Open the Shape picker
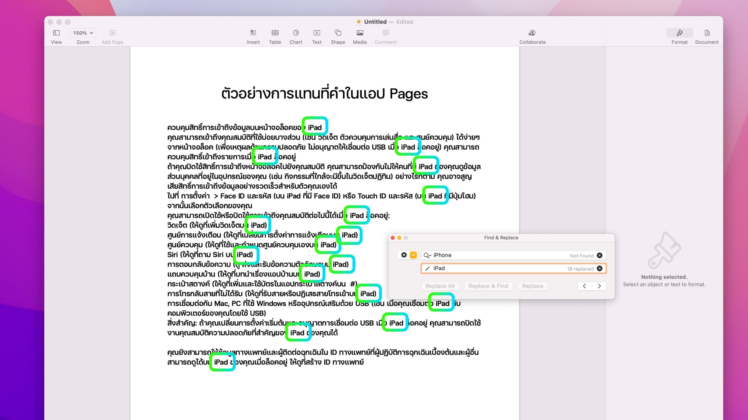Image resolution: width=748 pixels, height=420 pixels. click(338, 33)
